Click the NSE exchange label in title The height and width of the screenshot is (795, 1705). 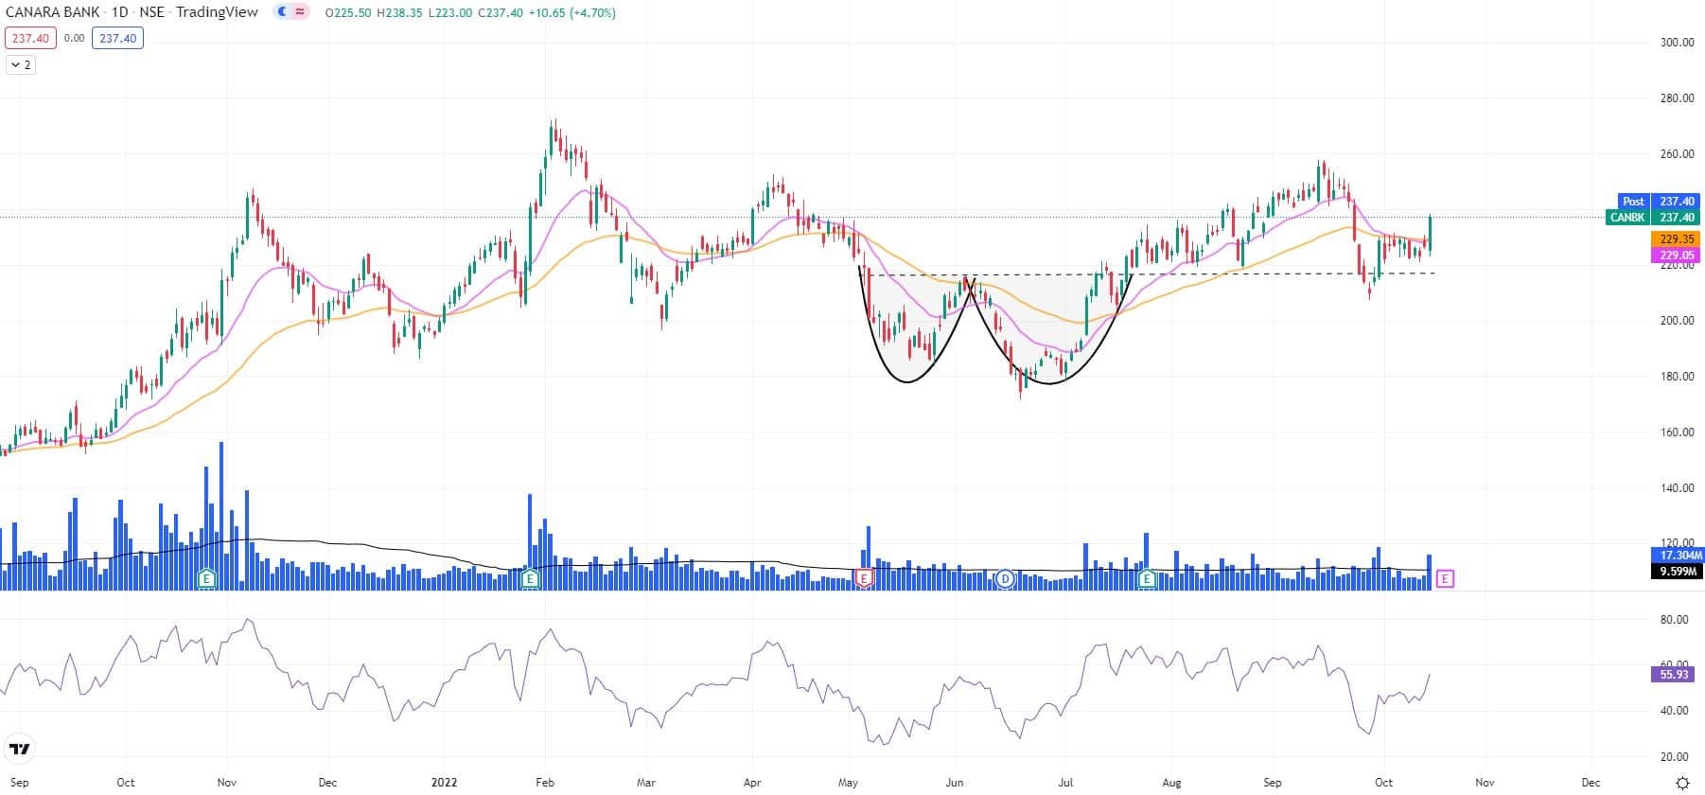(151, 12)
